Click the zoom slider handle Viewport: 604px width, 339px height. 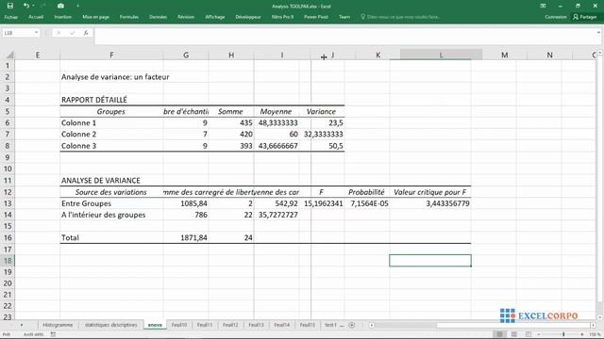[563, 334]
